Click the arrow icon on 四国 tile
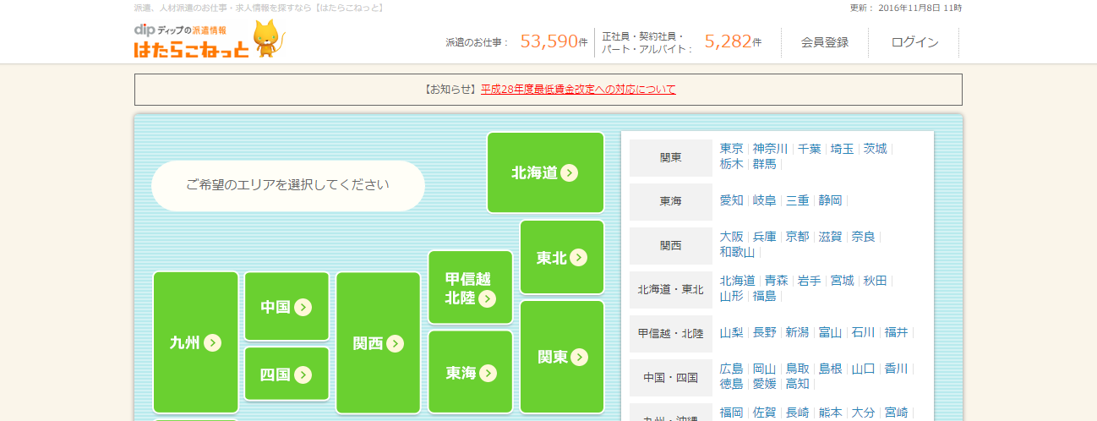The width and height of the screenshot is (1097, 421). (303, 375)
